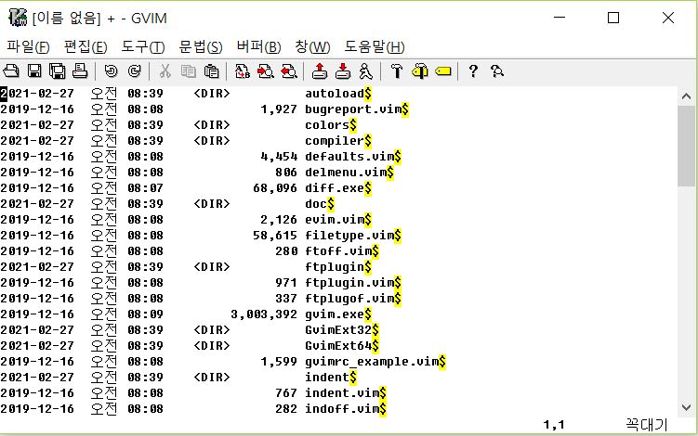Open the 도움말(H) menu

[375, 46]
